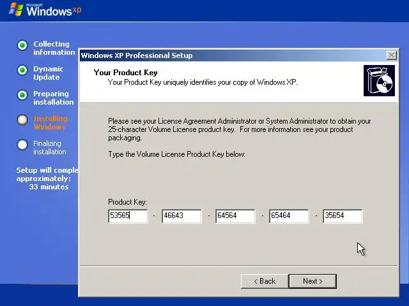Screen dimensions: 409x306
Task: Close the Windows XP Professional Setup dialog
Action: coord(392,55)
